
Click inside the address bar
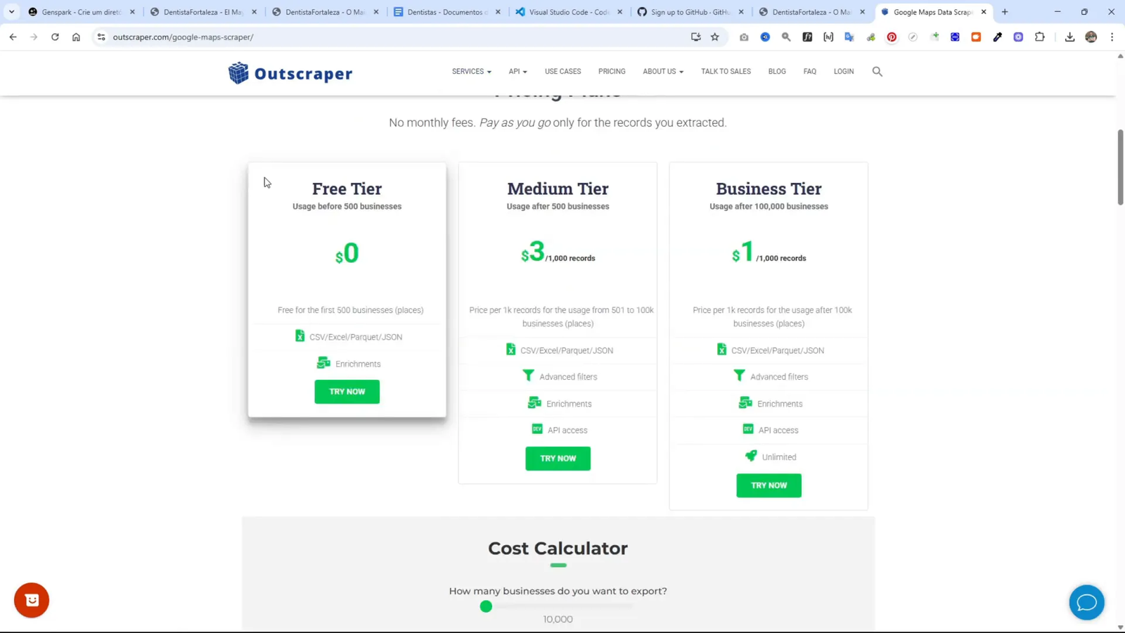281,37
